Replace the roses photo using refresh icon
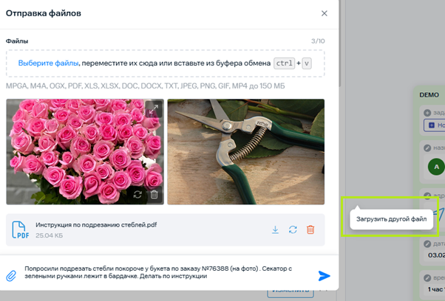 [x=137, y=195]
